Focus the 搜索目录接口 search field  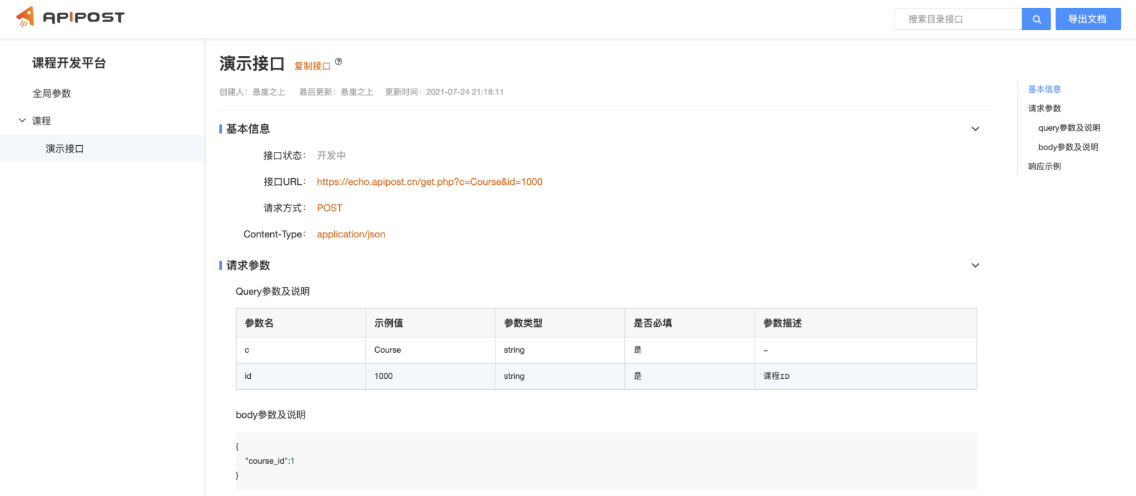(x=958, y=19)
